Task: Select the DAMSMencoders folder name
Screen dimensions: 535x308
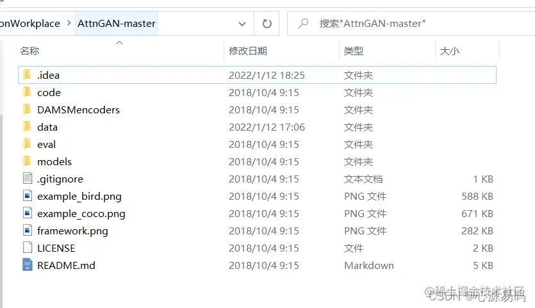Action: [x=78, y=110]
